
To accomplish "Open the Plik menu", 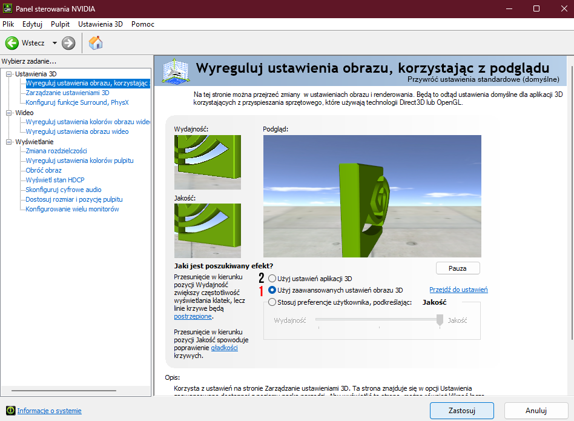I will coord(8,24).
